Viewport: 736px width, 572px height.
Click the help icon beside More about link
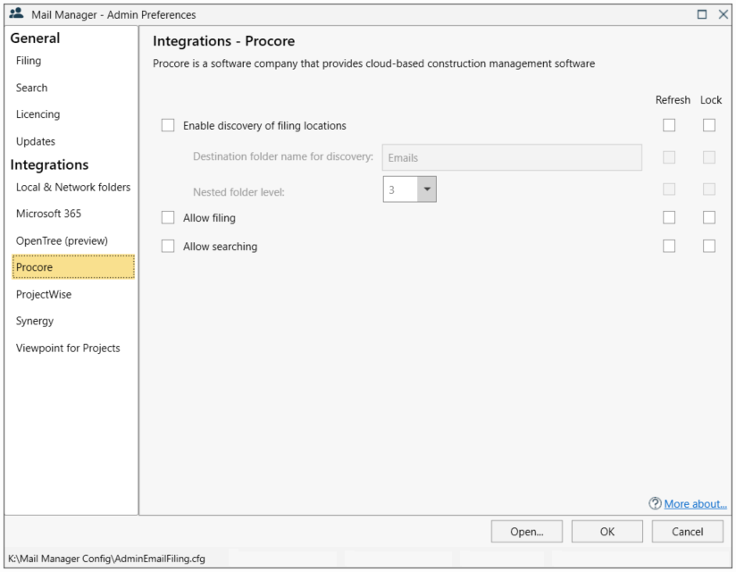[655, 503]
